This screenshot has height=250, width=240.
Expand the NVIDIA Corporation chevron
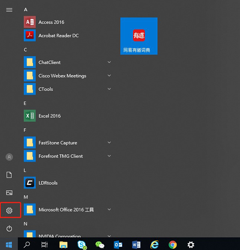click(x=109, y=236)
